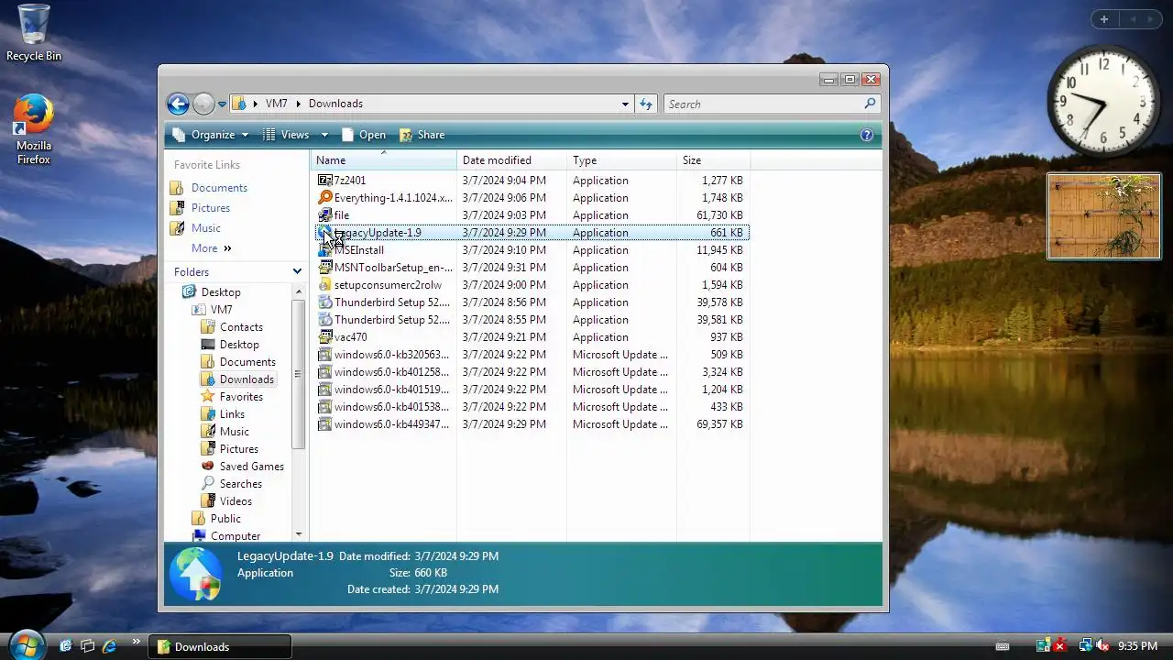1173x660 pixels.
Task: Click volume icon in system tray
Action: [x=1102, y=646]
